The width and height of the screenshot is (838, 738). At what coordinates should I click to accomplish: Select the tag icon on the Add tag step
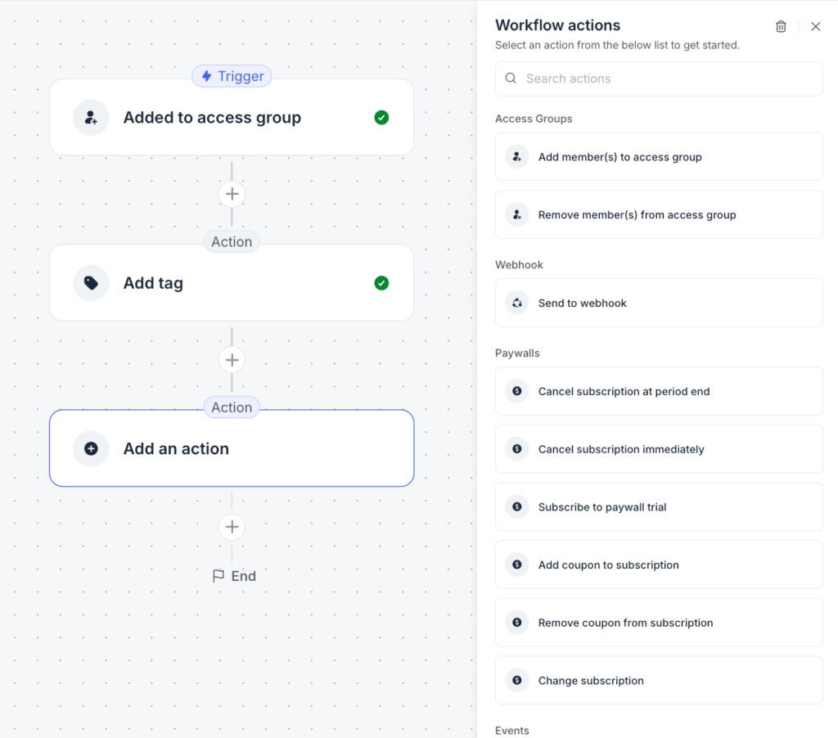[91, 282]
